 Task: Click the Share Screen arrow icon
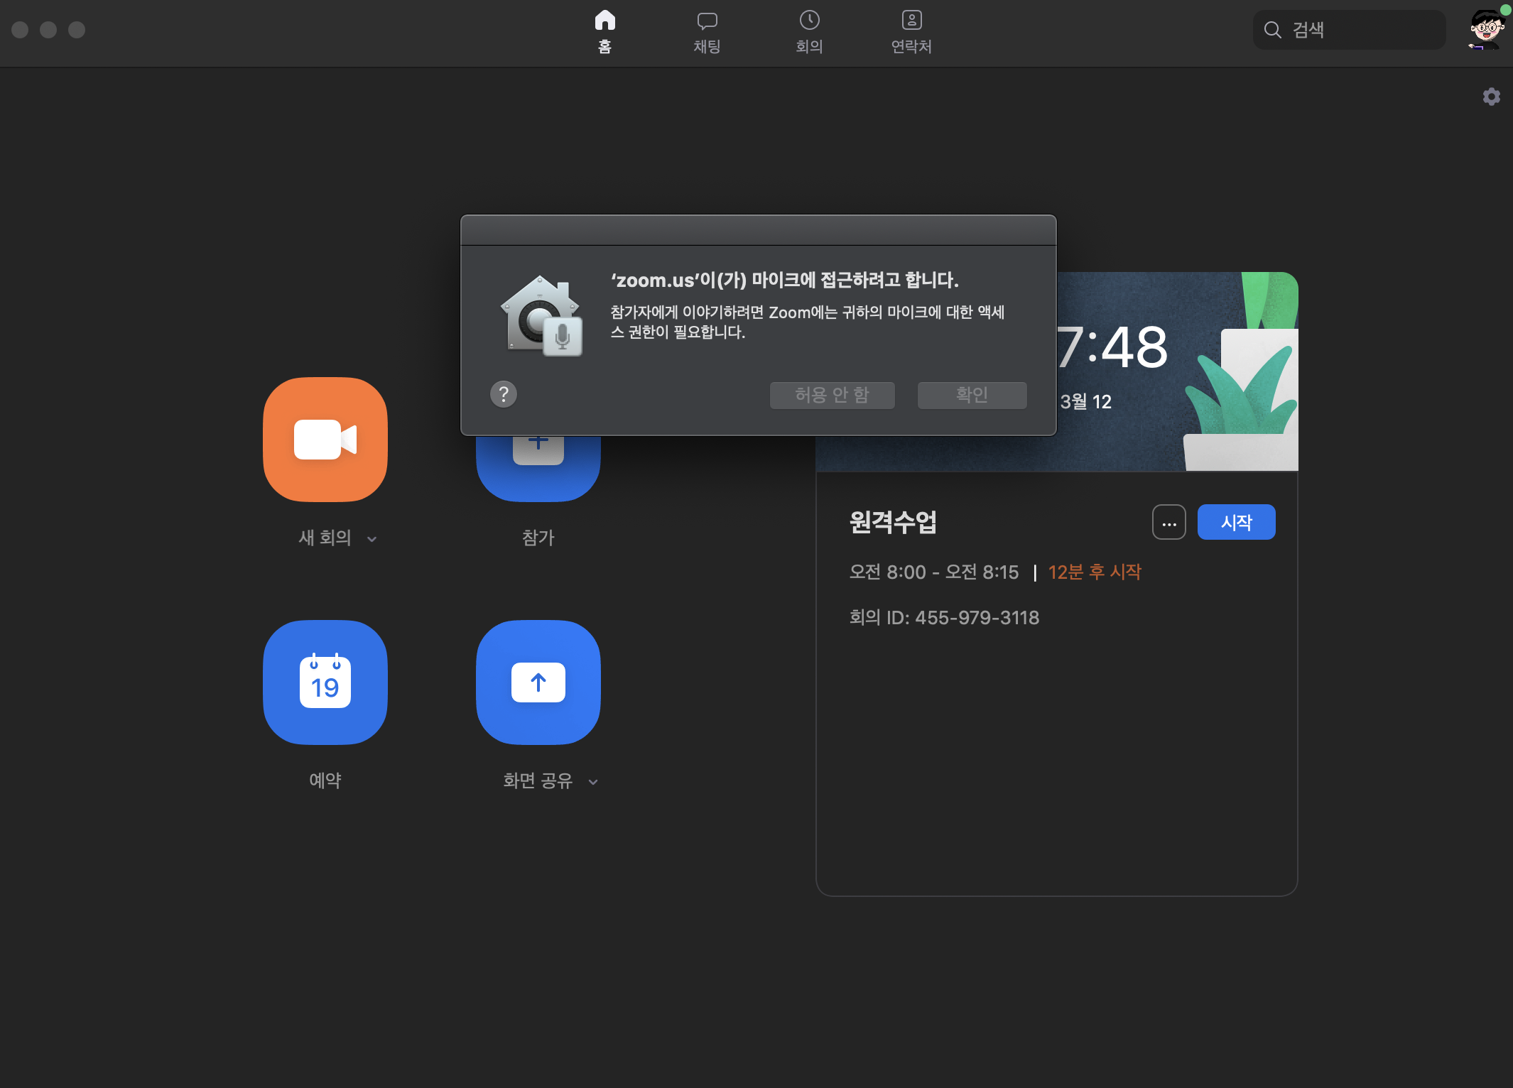click(x=538, y=682)
